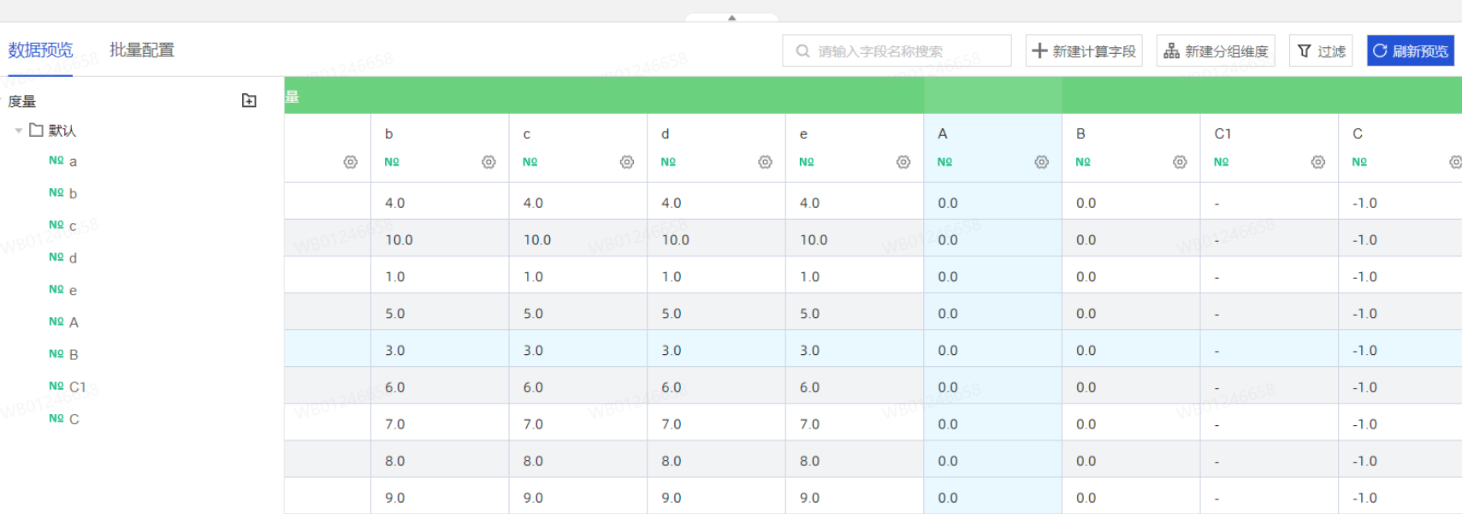Open settings gear for column A
The height and width of the screenshot is (514, 1462).
[1041, 162]
